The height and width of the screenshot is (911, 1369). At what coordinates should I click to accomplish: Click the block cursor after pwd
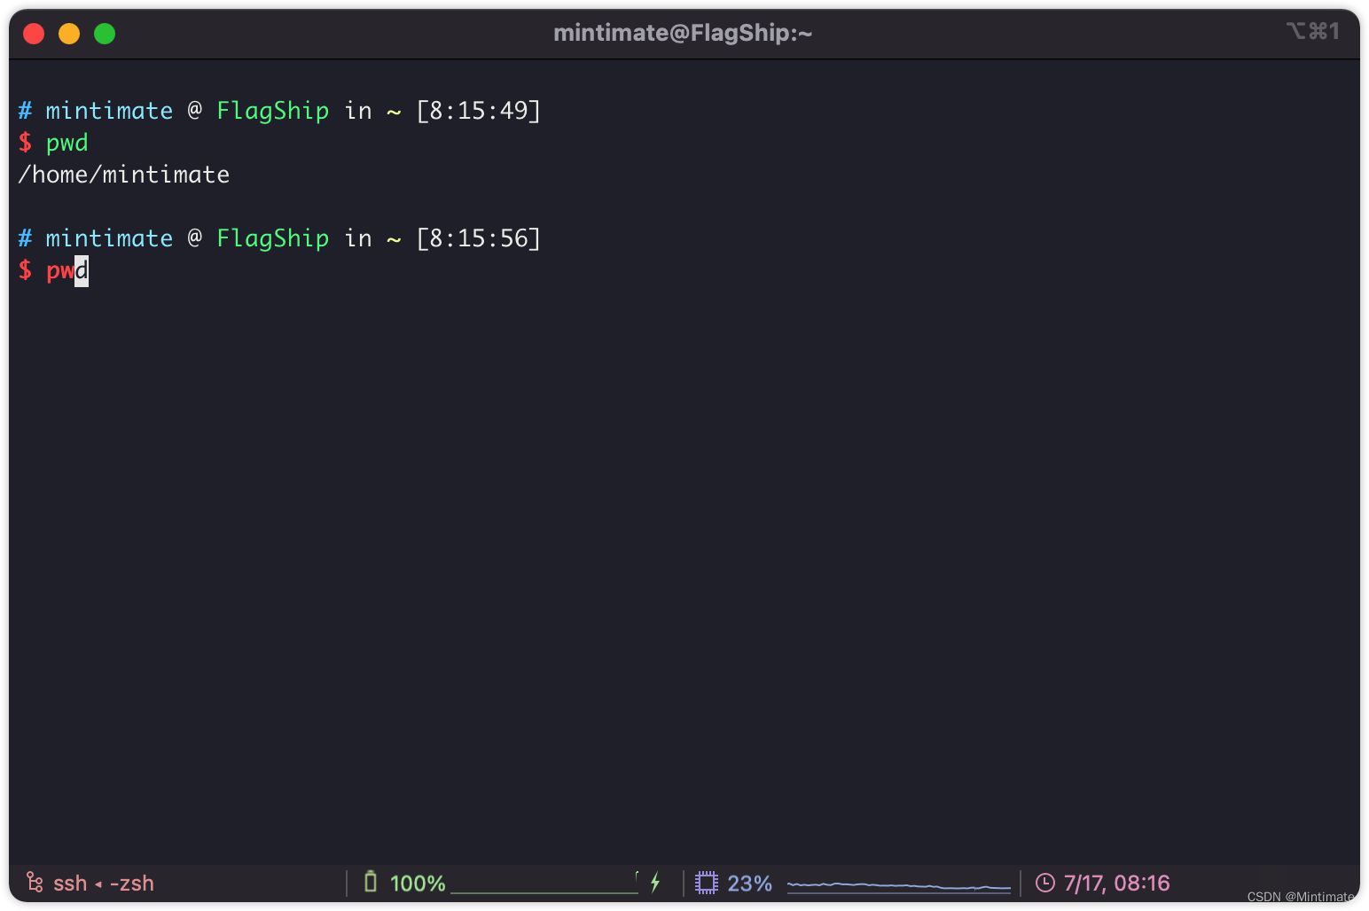(81, 271)
